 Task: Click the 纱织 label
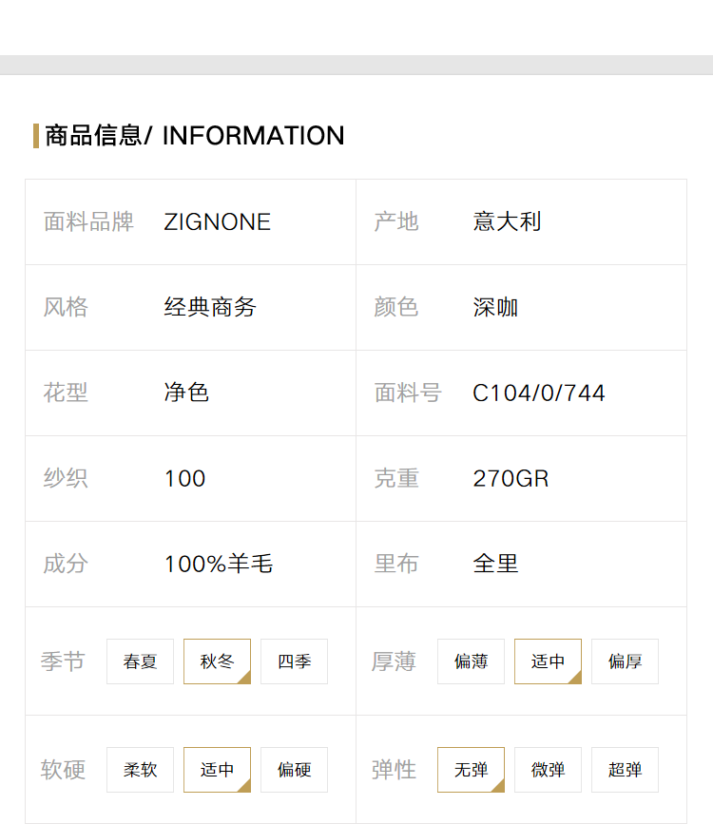tap(66, 478)
